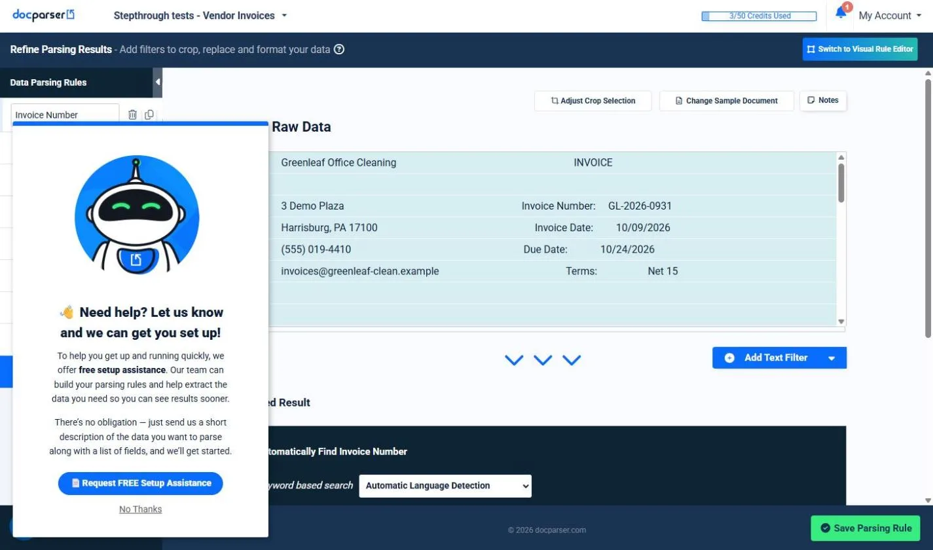
Task: Open the notifications bell
Action: click(841, 13)
